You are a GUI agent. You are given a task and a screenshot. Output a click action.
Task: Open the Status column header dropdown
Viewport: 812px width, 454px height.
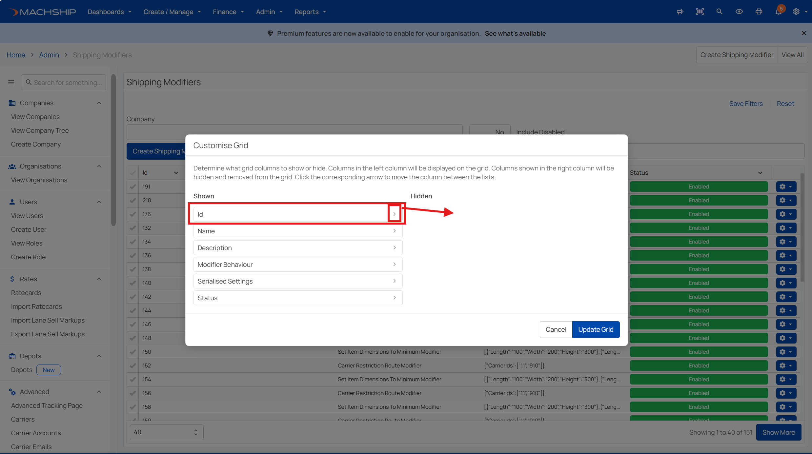click(x=760, y=173)
